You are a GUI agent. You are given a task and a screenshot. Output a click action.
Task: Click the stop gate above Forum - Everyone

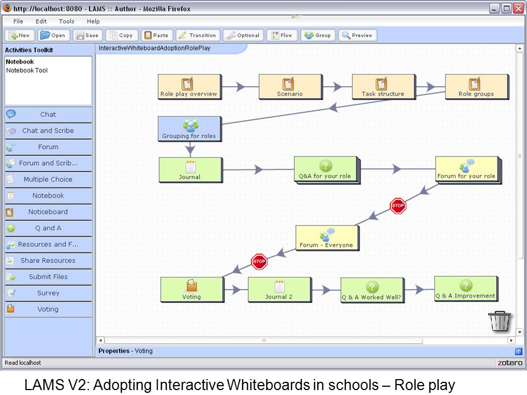pyautogui.click(x=398, y=206)
